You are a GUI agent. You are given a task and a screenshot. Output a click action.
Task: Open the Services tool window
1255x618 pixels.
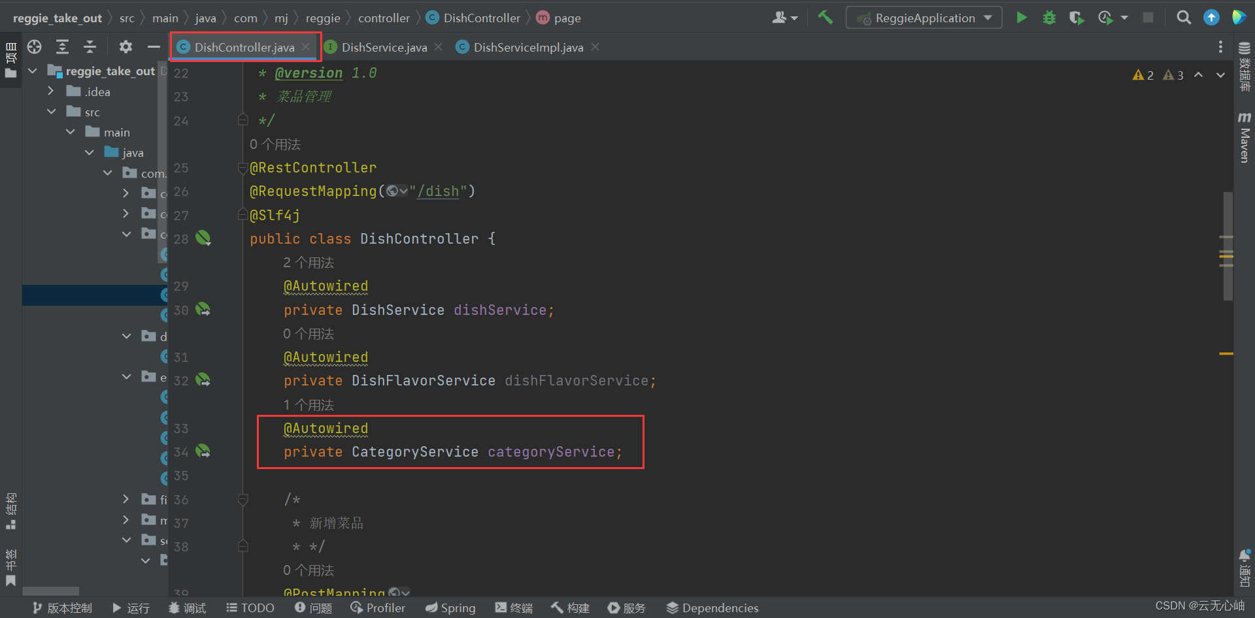click(627, 608)
